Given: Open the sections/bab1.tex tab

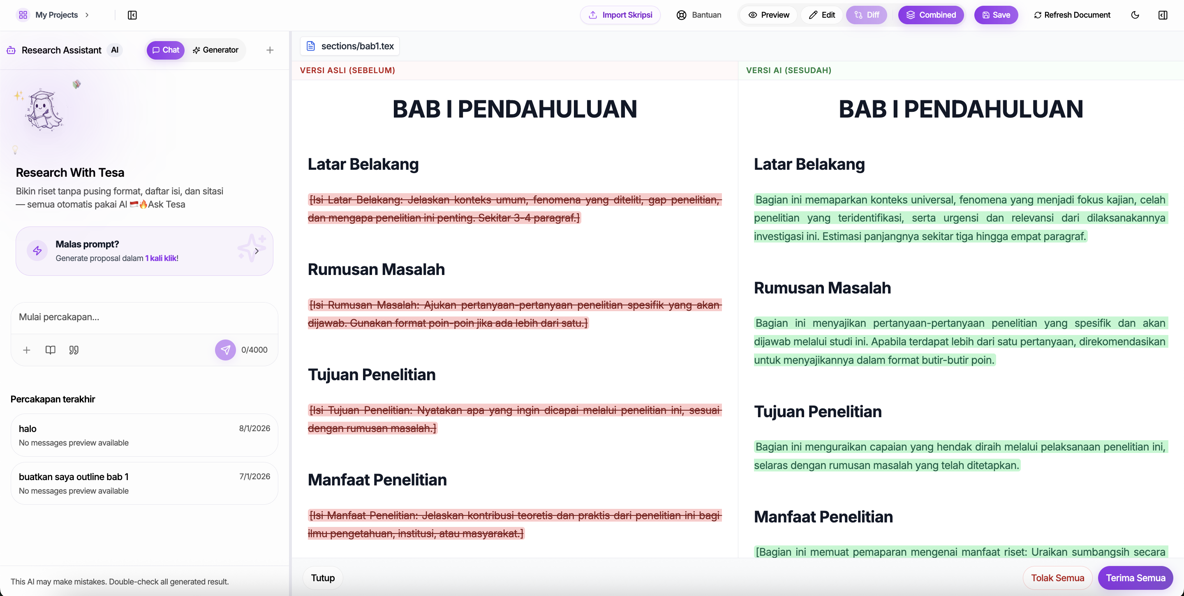Looking at the screenshot, I should click(x=349, y=46).
